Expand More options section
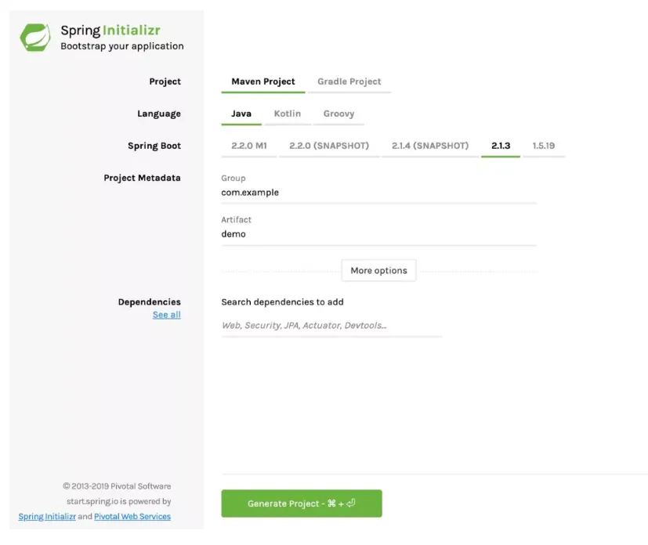 (x=378, y=271)
